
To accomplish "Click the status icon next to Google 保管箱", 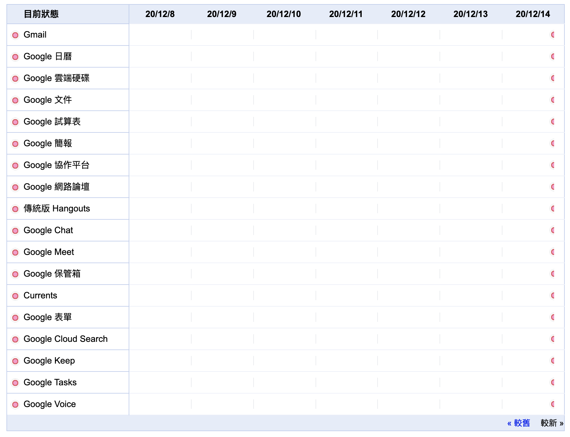I will point(15,274).
